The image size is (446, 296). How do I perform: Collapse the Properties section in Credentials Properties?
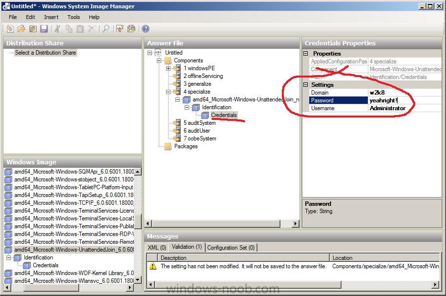coord(306,54)
